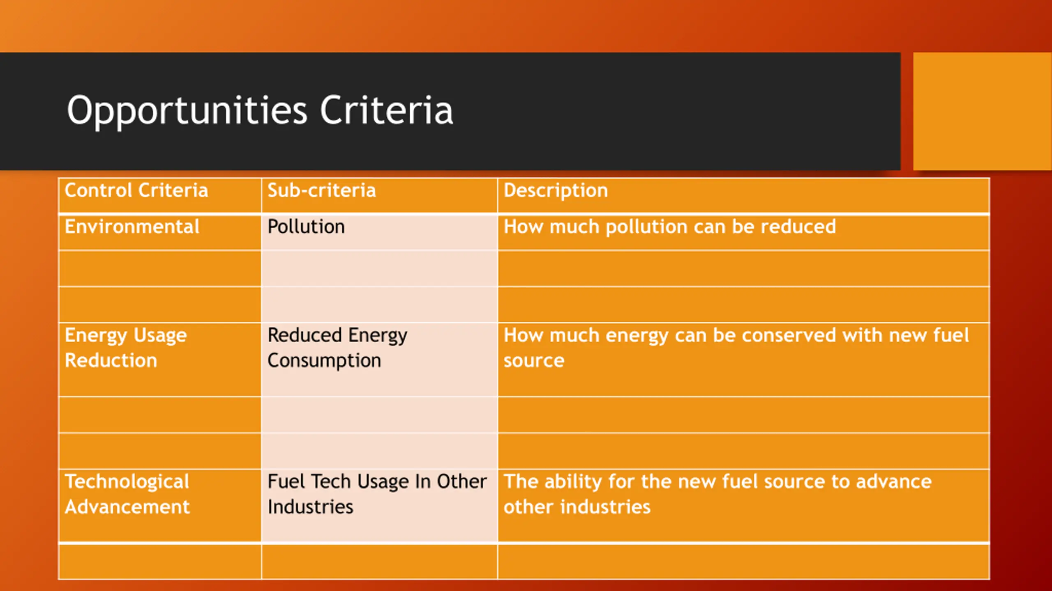The image size is (1052, 591).
Task: Click the 'Sub-criteria' header cell
Action: [379, 196]
